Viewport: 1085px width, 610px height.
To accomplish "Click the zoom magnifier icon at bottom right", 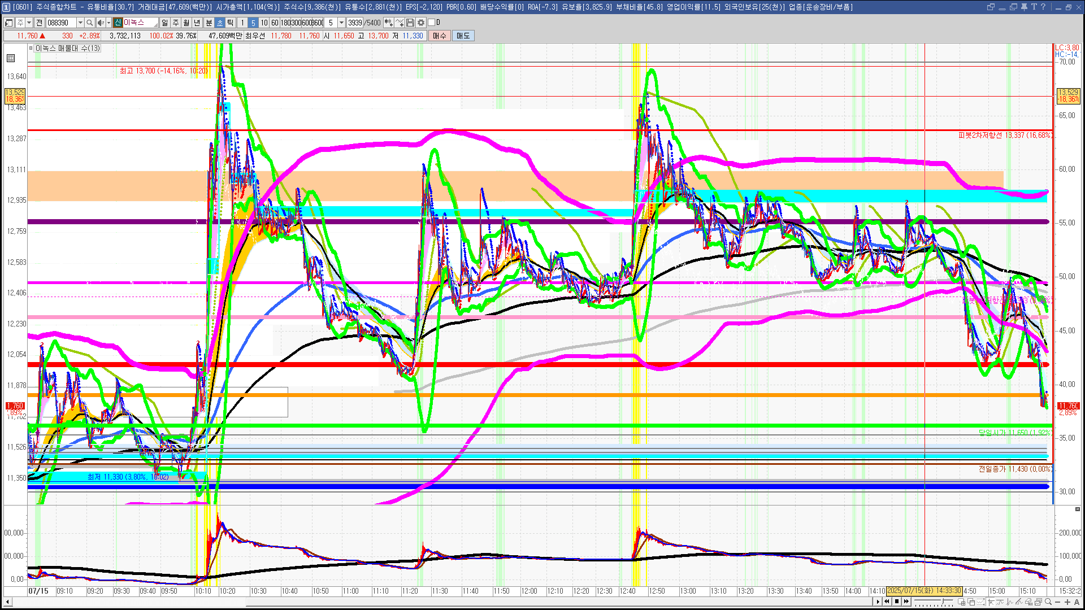I will pos(1048,602).
